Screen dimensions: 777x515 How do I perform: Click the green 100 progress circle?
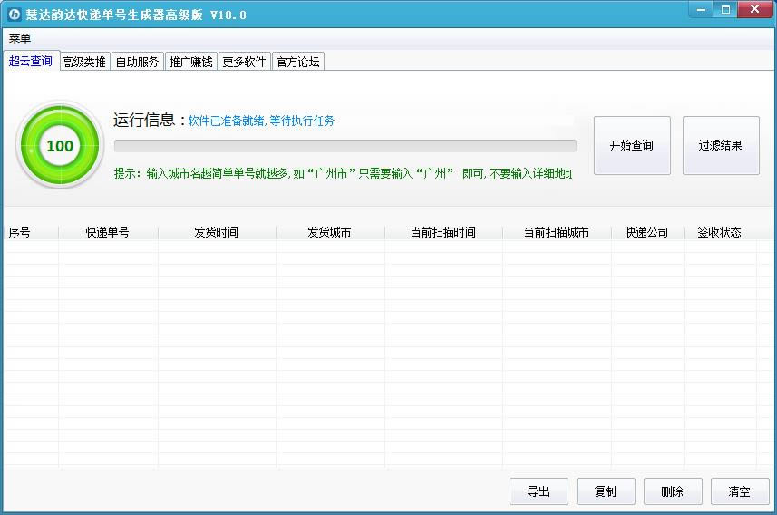coord(60,145)
